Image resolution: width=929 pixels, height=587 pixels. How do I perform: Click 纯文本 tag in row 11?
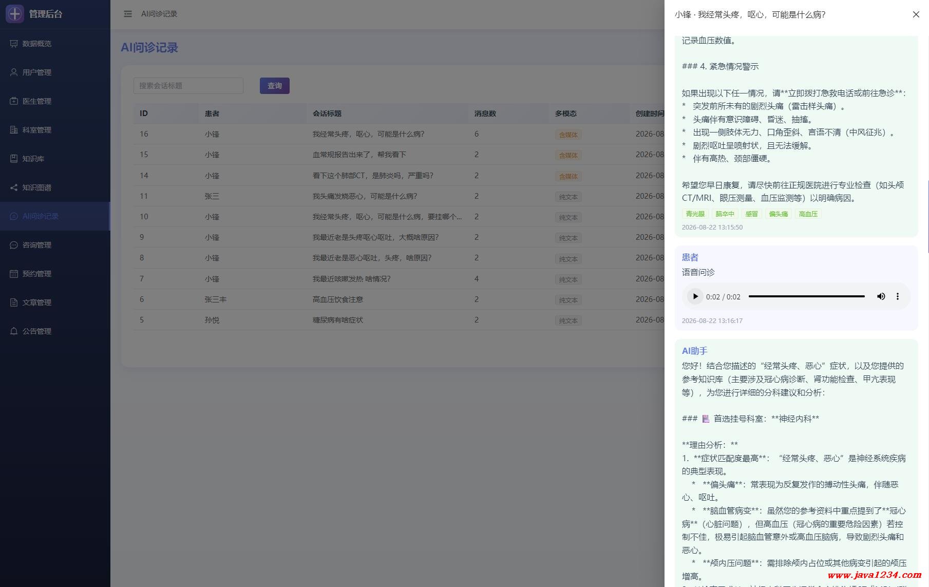(568, 197)
